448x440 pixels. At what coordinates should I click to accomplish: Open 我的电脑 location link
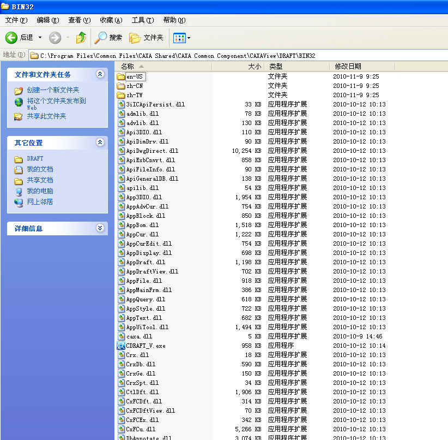pos(40,191)
